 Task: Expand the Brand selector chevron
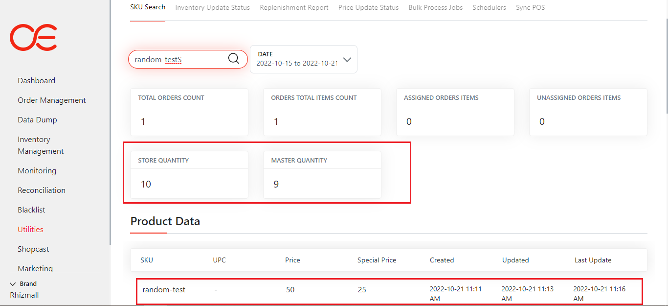coord(13,284)
